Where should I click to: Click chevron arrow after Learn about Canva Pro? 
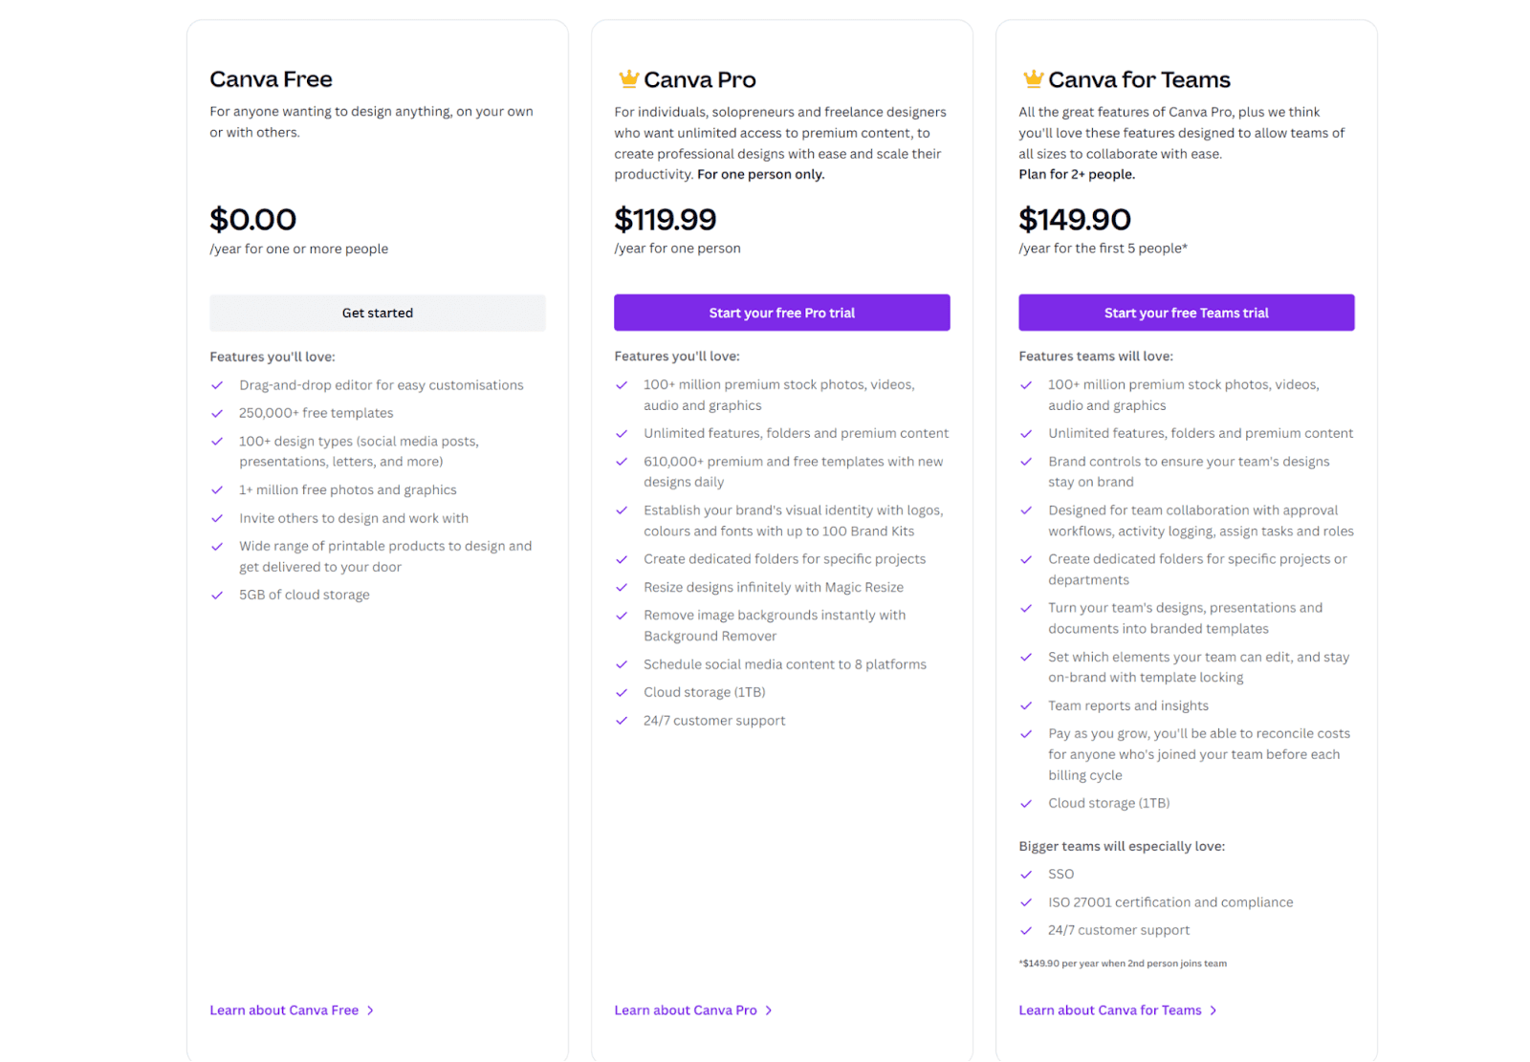769,1010
